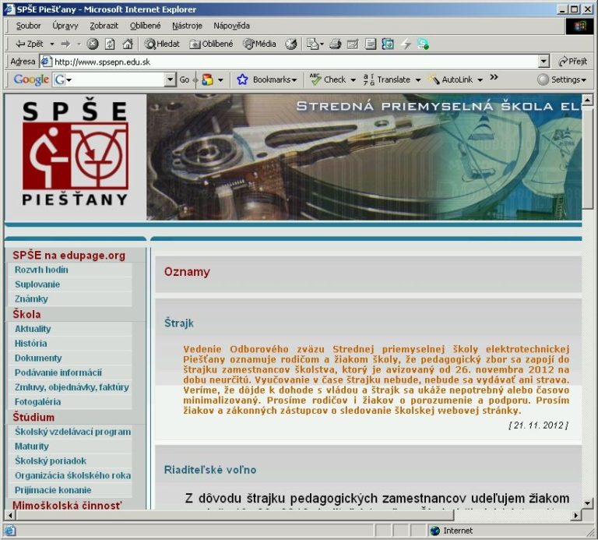The height and width of the screenshot is (540, 598).
Task: Expand the address bar dropdown
Action: (x=543, y=62)
